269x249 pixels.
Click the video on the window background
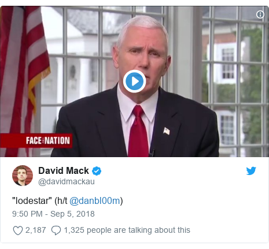[x=231, y=68]
